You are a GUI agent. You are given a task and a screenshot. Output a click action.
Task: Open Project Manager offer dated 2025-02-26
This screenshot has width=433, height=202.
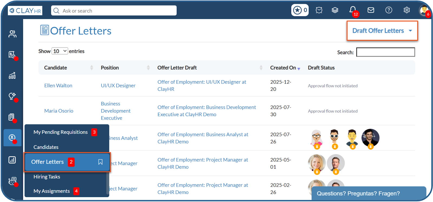coord(203,188)
